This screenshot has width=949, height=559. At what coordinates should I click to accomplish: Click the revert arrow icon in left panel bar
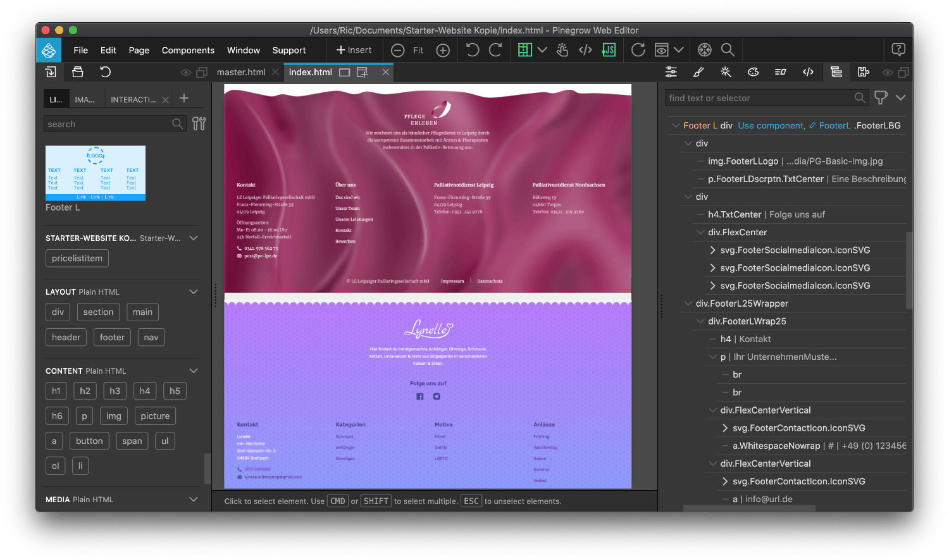[x=105, y=72]
